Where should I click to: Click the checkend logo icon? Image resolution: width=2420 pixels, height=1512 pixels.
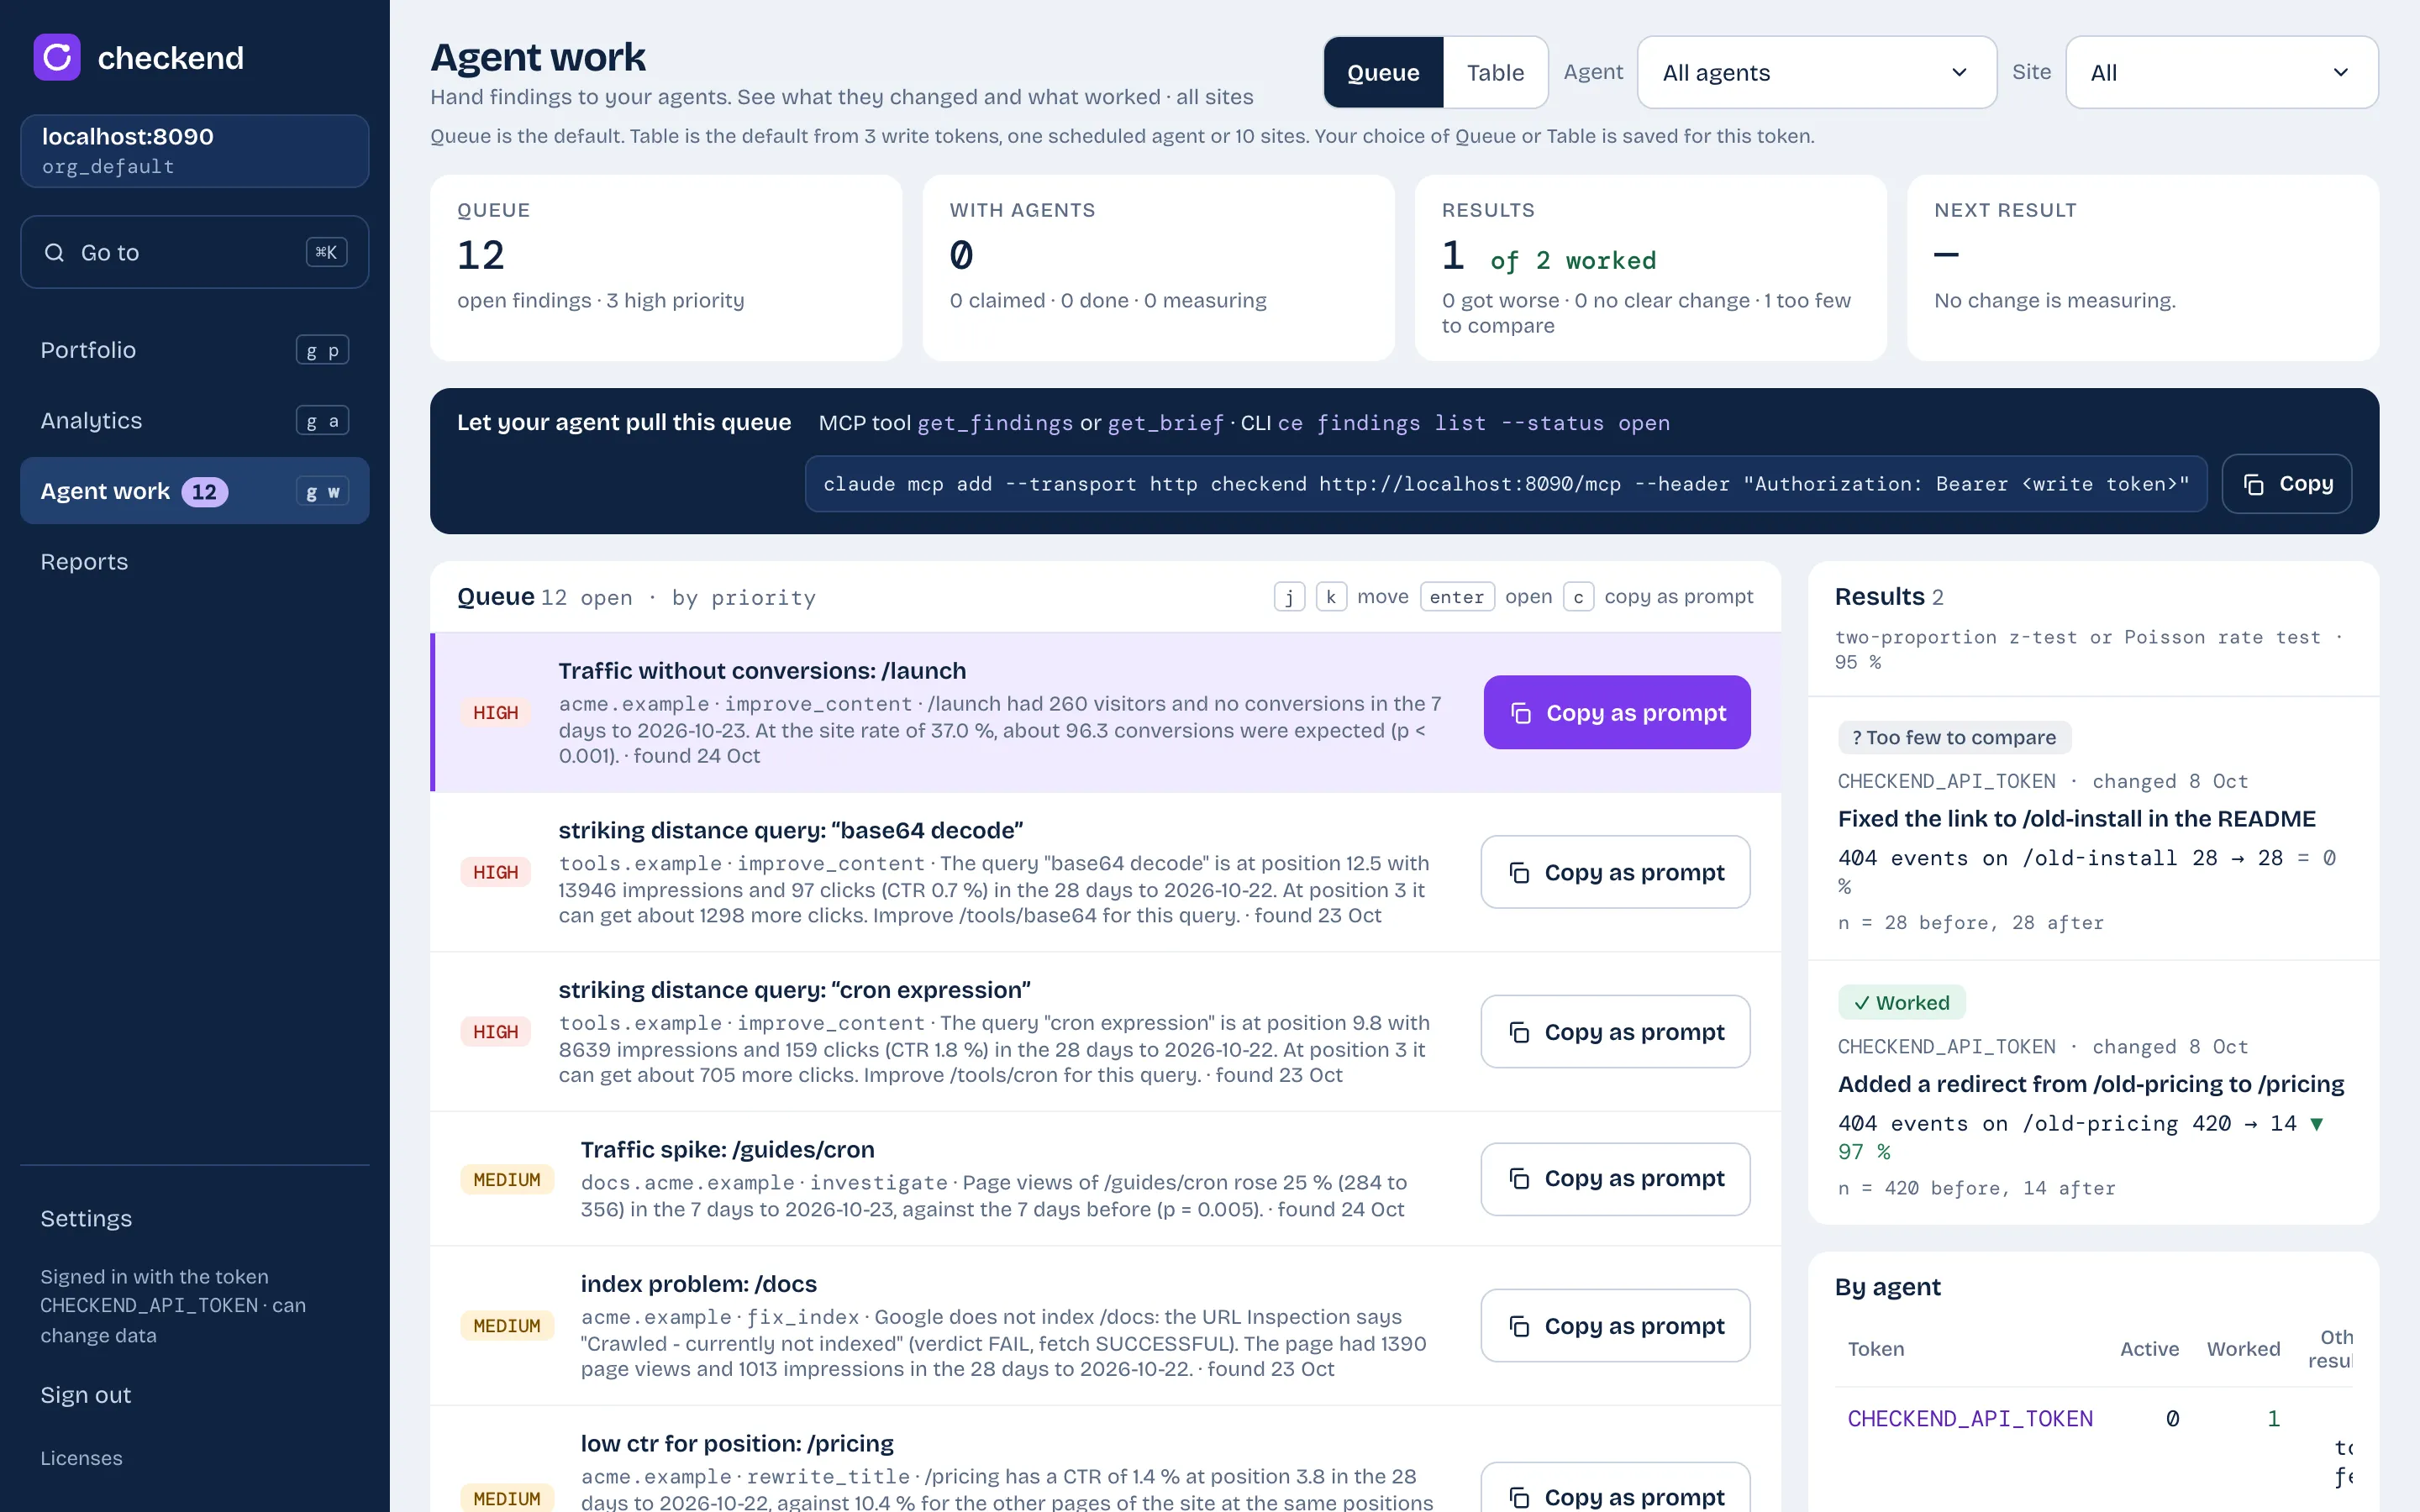coord(57,57)
